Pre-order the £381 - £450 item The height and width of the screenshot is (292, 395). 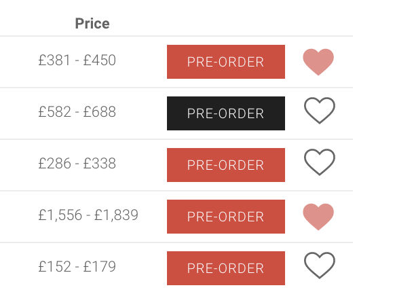point(226,62)
